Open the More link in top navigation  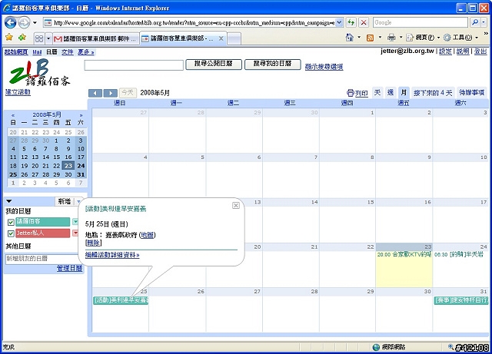click(86, 52)
